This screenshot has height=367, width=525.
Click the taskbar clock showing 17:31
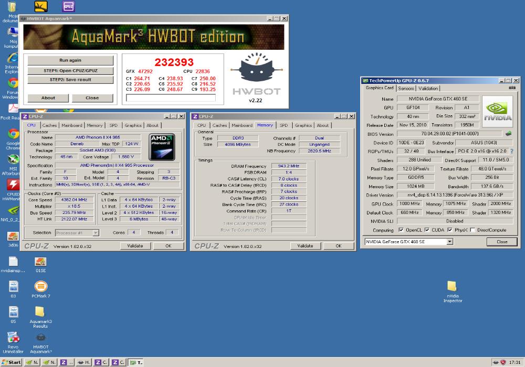[x=514, y=362]
